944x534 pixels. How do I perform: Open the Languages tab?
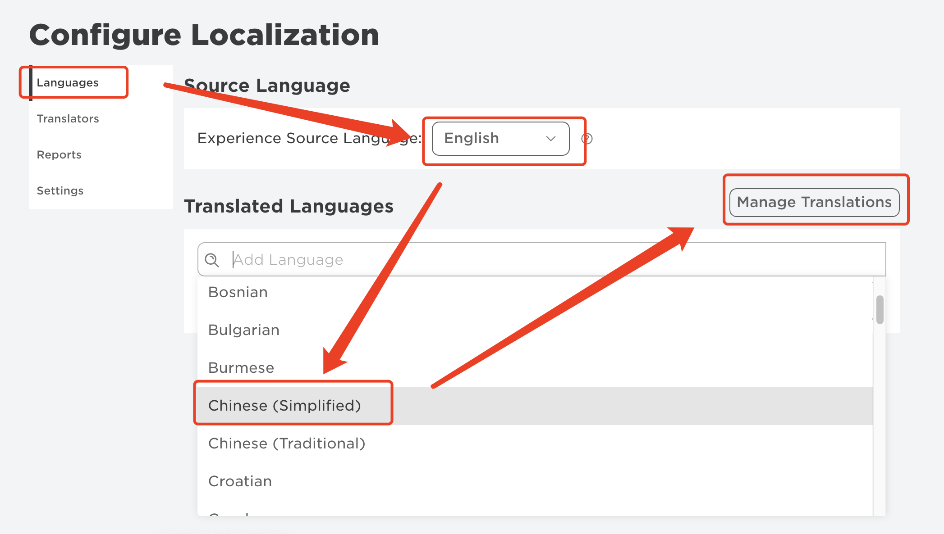point(68,83)
